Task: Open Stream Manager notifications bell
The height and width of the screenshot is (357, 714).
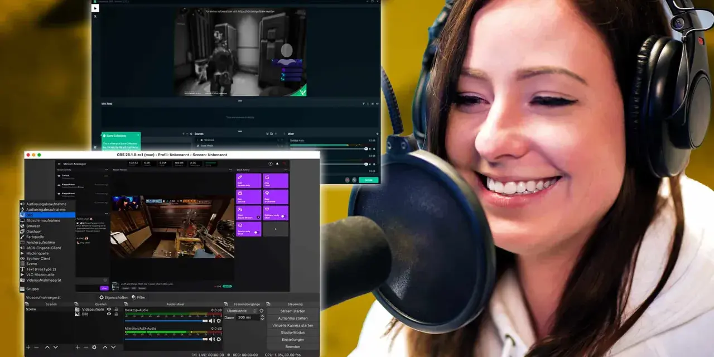Action: pyautogui.click(x=277, y=164)
